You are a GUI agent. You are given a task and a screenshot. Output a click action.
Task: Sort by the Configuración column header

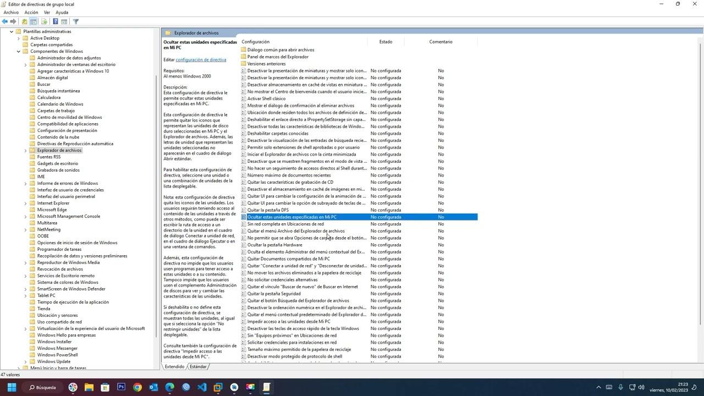point(304,42)
